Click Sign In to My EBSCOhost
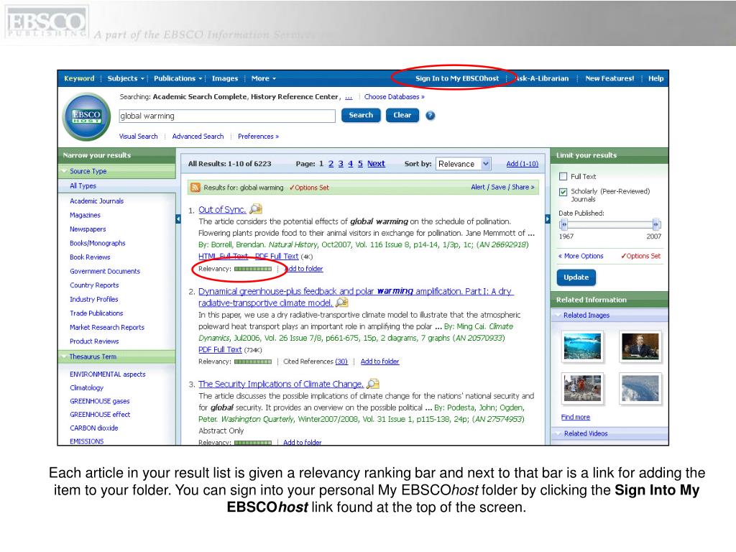Viewport: 736px width, 552px height. coord(456,78)
